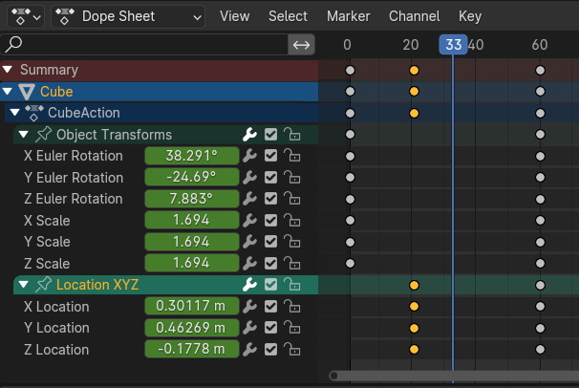Screen dimensions: 579x388
Task: Mute the Object Transforms group checkbox
Action: tap(270, 135)
